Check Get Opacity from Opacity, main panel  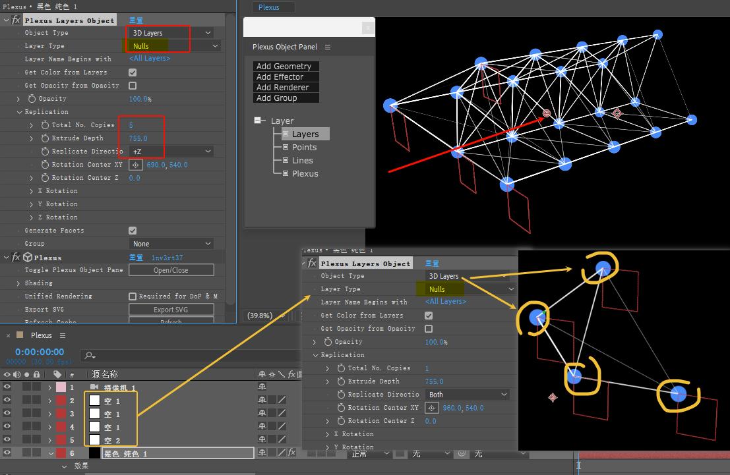[x=133, y=86]
